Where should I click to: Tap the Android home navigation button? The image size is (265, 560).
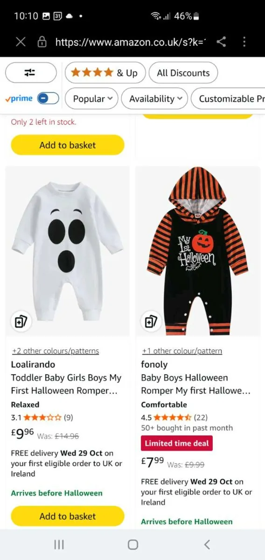133,544
